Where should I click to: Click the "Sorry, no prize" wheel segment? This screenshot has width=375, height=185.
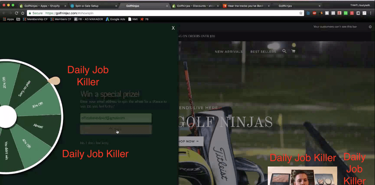click(x=24, y=89)
